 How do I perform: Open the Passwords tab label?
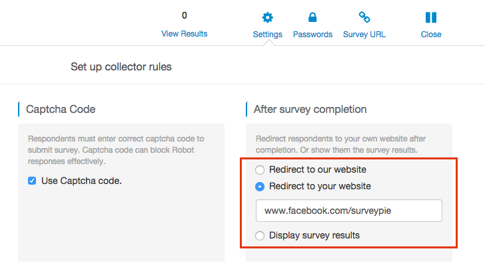(x=312, y=35)
